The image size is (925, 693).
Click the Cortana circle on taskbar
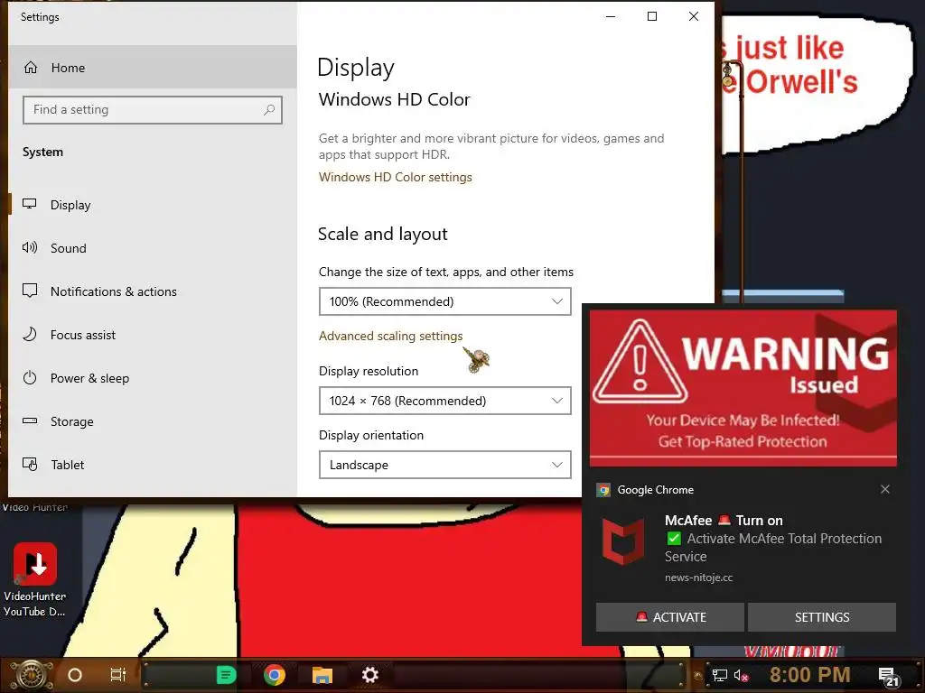(75, 675)
